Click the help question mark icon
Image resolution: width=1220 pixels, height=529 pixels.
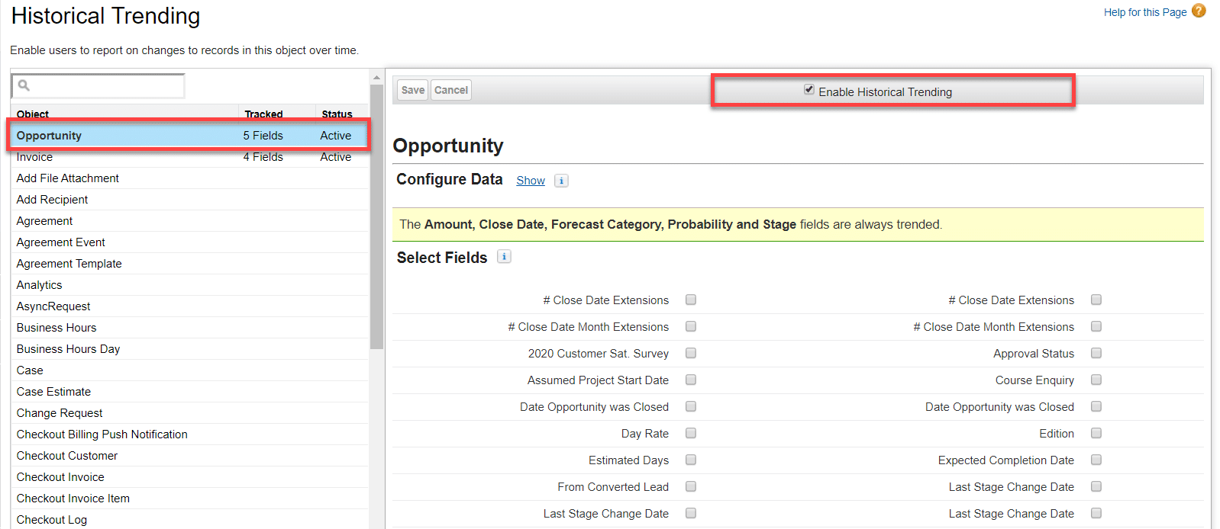pos(1199,11)
